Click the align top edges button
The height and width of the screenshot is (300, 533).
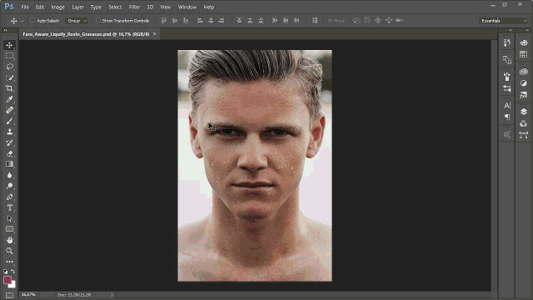[x=164, y=21]
